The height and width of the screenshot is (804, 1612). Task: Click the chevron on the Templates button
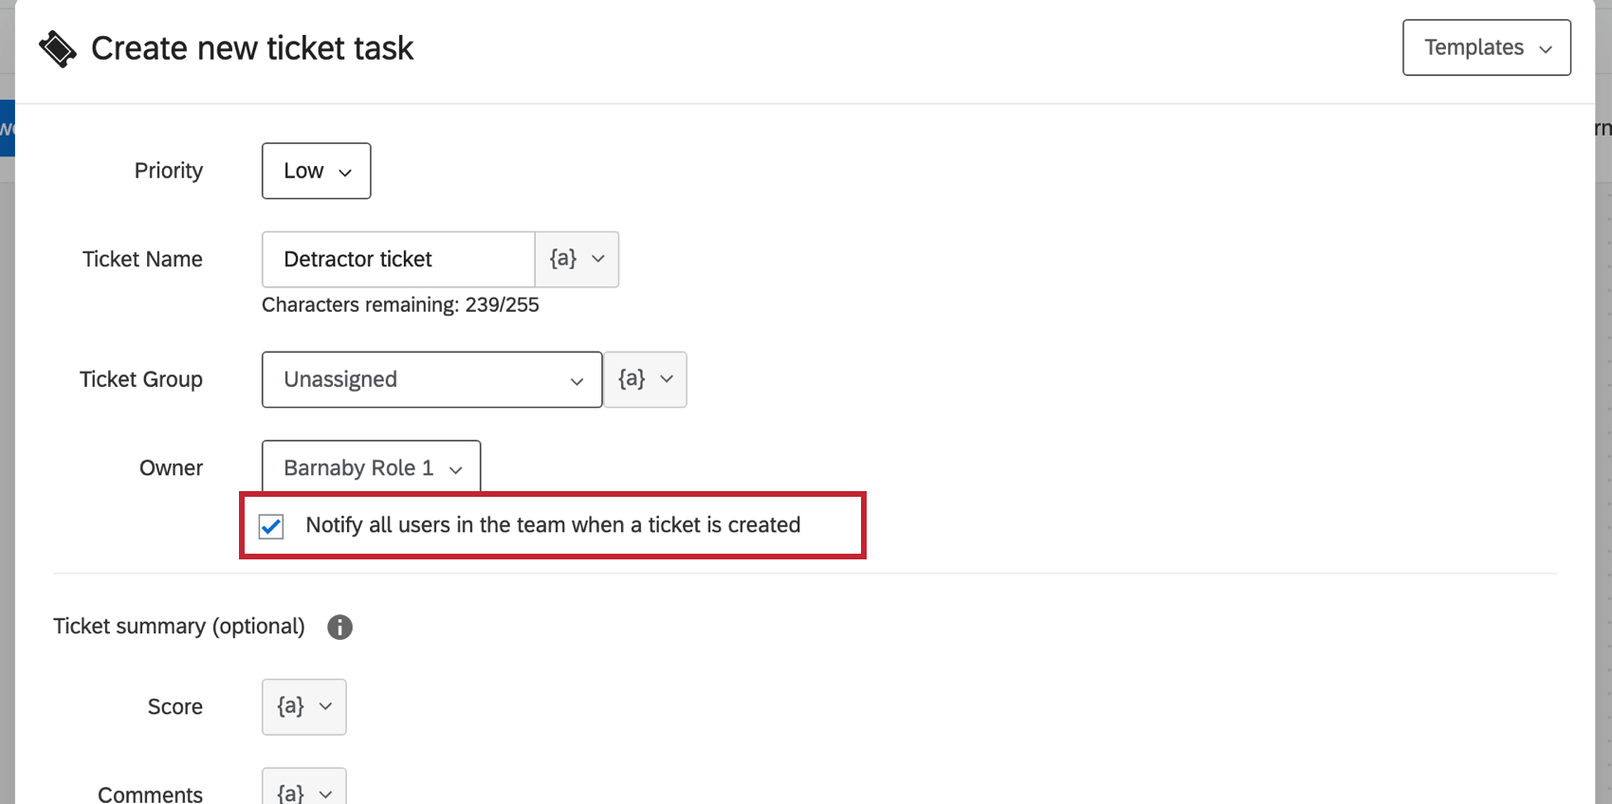click(1547, 47)
